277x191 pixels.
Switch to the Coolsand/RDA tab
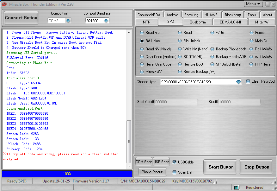(x=149, y=15)
